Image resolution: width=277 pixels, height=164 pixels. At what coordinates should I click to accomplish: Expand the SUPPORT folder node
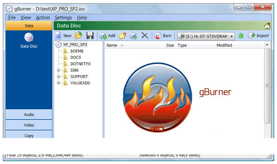coord(58,77)
